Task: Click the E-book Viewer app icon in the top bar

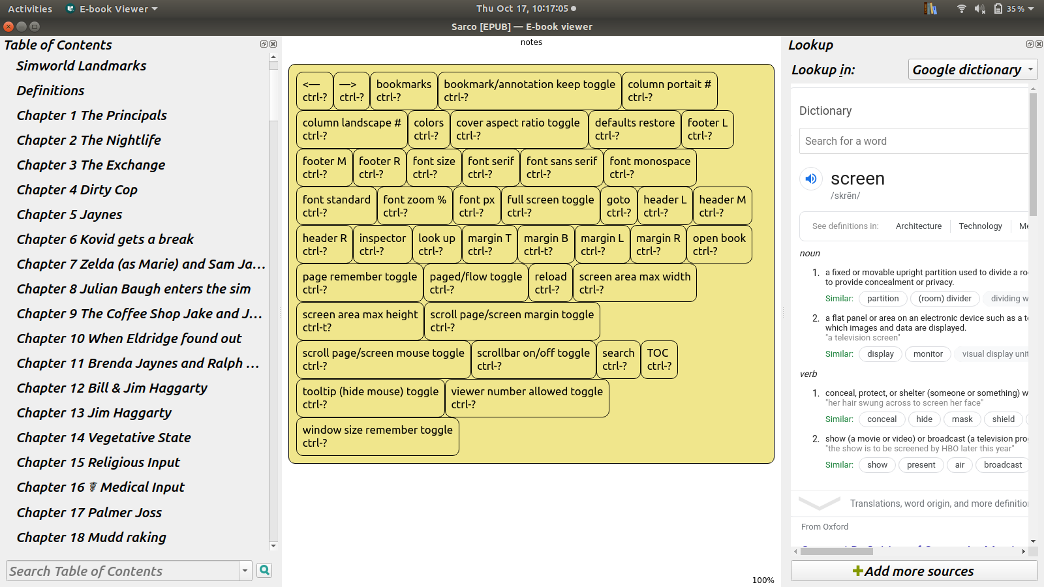Action: click(x=70, y=8)
